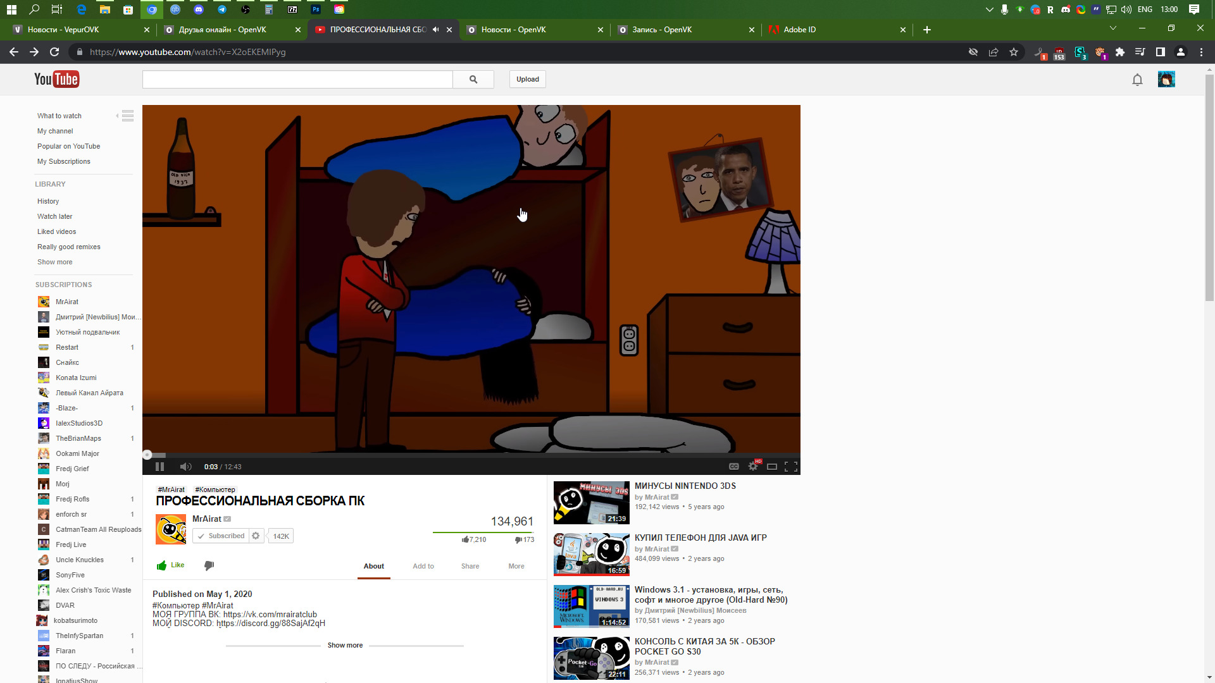Open the Add to tab
The image size is (1215, 683).
click(x=423, y=566)
